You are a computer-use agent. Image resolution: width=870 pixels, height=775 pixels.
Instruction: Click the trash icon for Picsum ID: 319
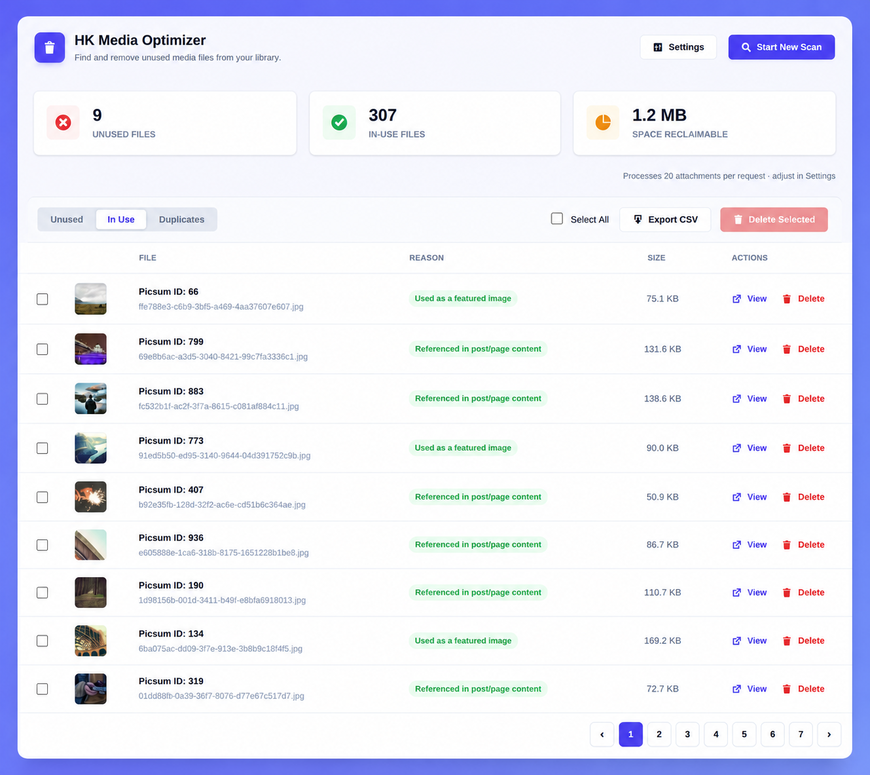(787, 689)
